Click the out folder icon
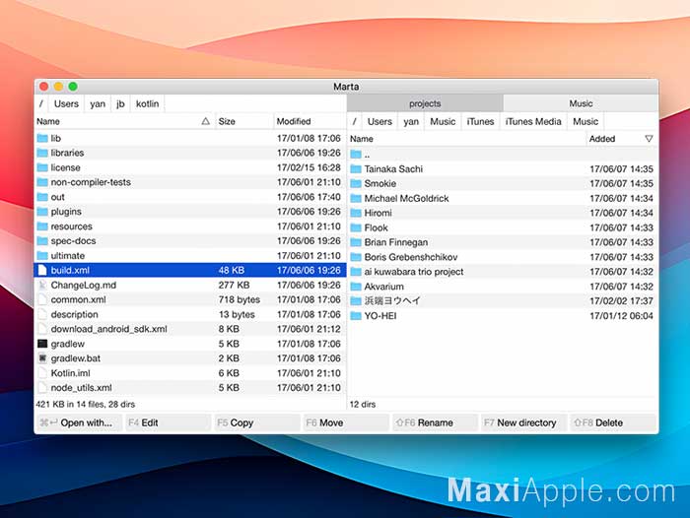Screen dimensions: 690x518 click(x=42, y=197)
